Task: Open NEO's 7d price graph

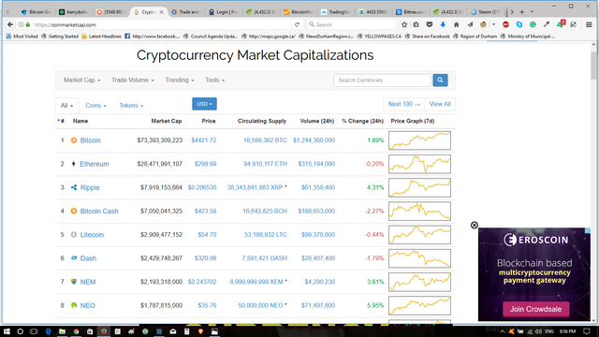Action: click(419, 305)
